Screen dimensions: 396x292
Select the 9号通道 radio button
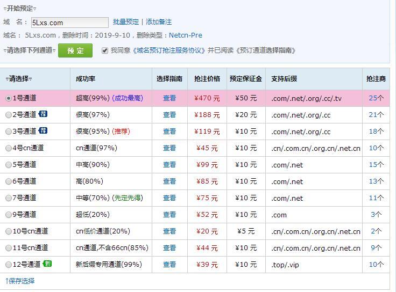click(8, 215)
